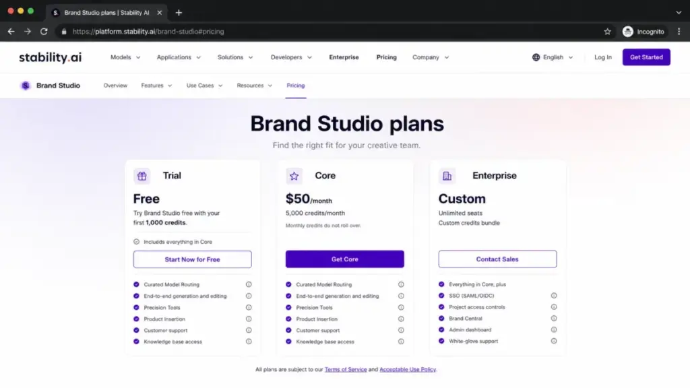View info about White-glove support

click(554, 341)
